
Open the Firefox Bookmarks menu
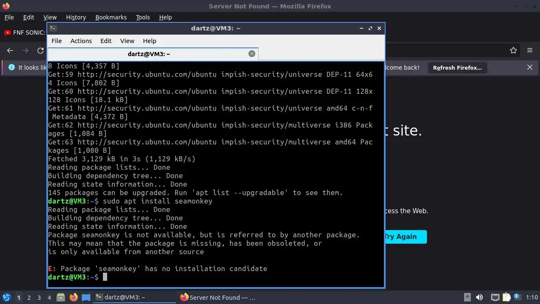click(111, 17)
